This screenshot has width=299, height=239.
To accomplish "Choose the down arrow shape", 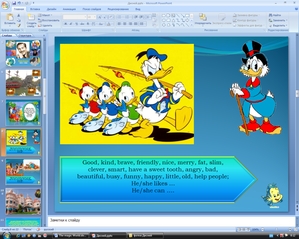I will [x=164, y=25].
